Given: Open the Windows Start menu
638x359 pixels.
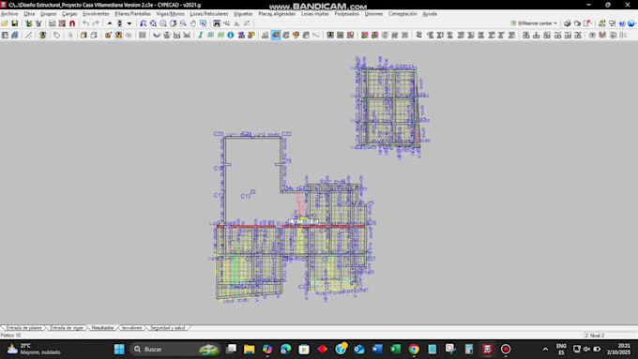Looking at the screenshot, I should coord(119,350).
